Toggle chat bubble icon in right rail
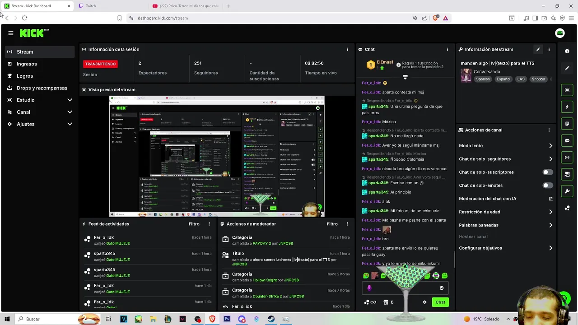The width and height of the screenshot is (578, 325). (567, 140)
